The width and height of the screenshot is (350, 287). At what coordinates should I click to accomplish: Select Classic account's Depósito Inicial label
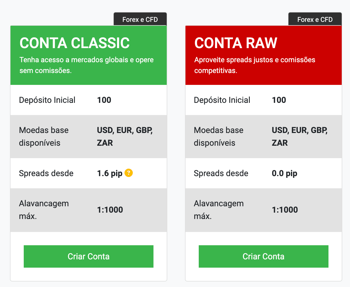pyautogui.click(x=47, y=100)
